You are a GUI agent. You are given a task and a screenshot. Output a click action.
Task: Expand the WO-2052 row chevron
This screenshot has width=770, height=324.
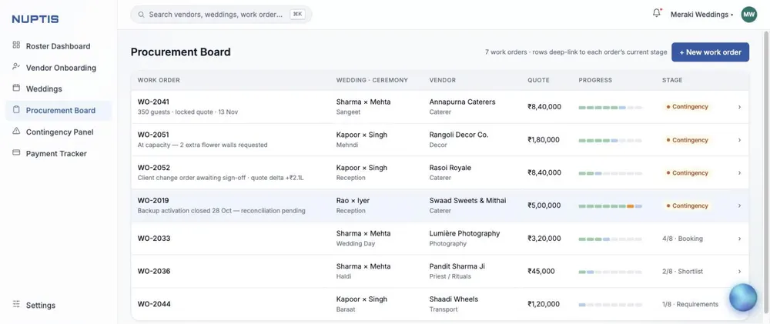[x=739, y=173]
